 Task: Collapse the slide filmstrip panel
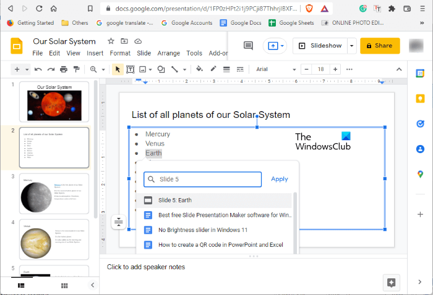coord(93,285)
